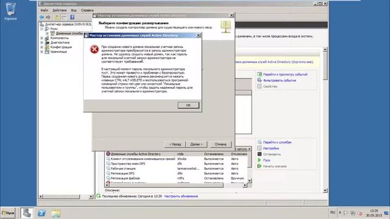390x219 pixels.
Task: Select Диагностика in the console tree
Action: point(60,43)
